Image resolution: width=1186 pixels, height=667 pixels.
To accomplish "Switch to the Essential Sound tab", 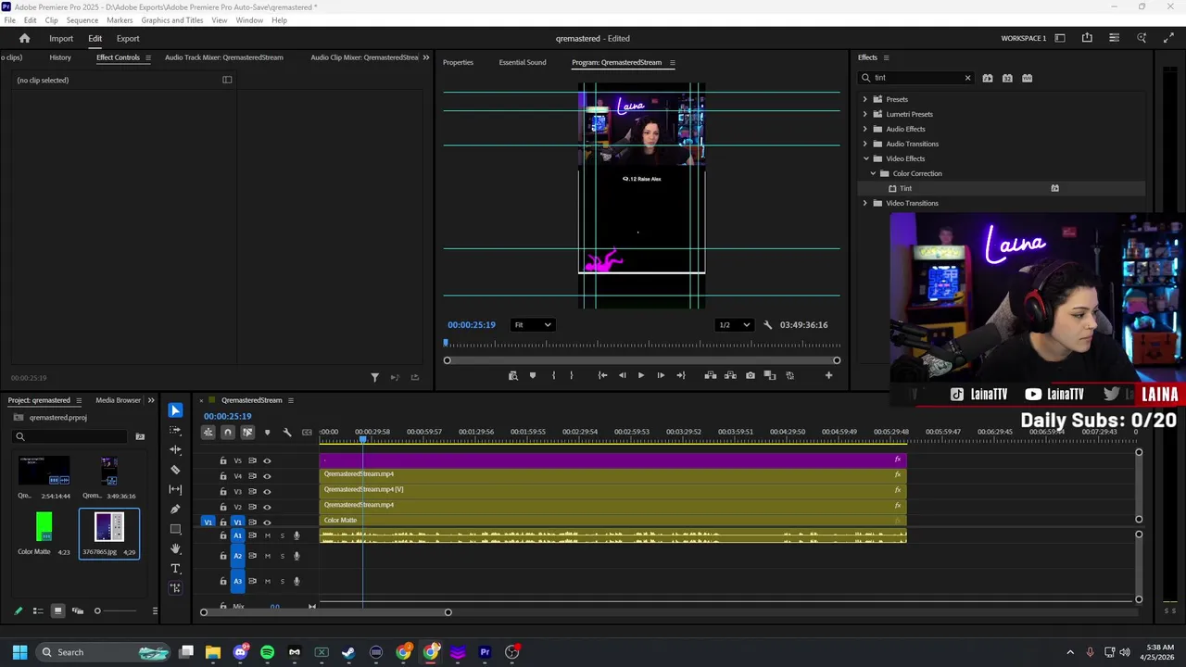I will (x=523, y=62).
